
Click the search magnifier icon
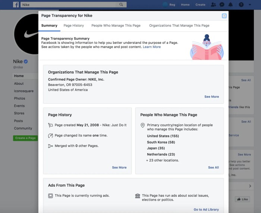tap(121, 4)
